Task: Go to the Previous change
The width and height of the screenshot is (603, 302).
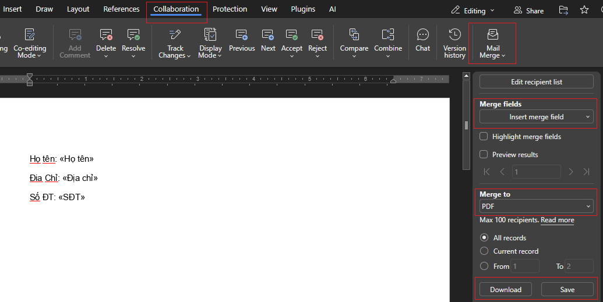Action: click(x=242, y=40)
